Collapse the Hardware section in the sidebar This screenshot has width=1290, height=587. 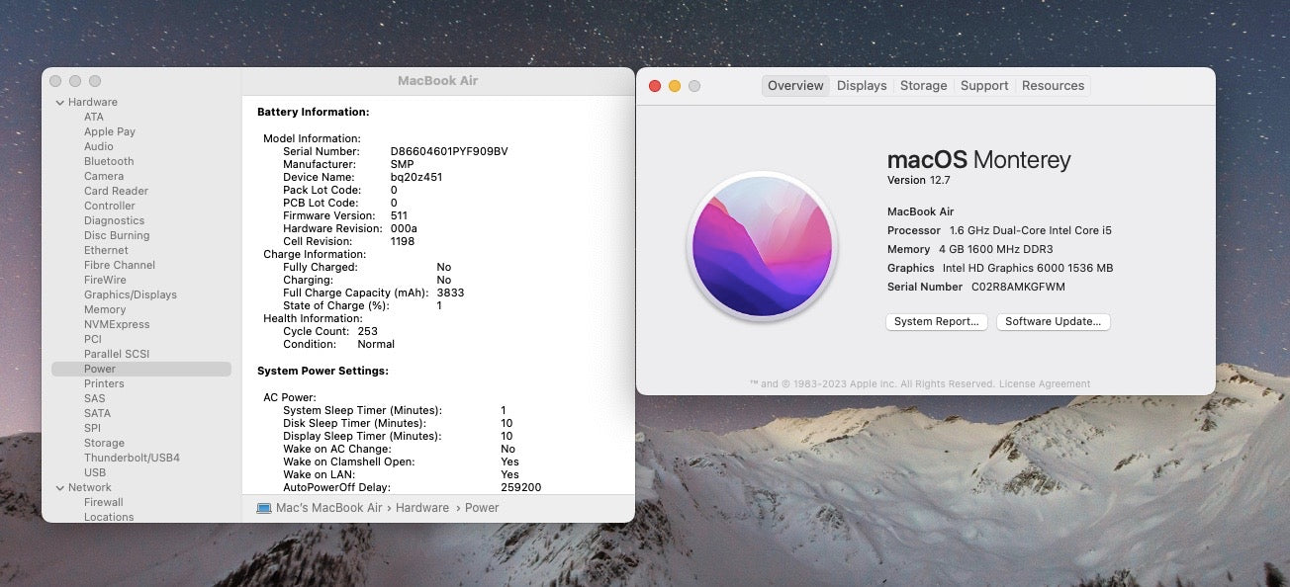point(60,103)
